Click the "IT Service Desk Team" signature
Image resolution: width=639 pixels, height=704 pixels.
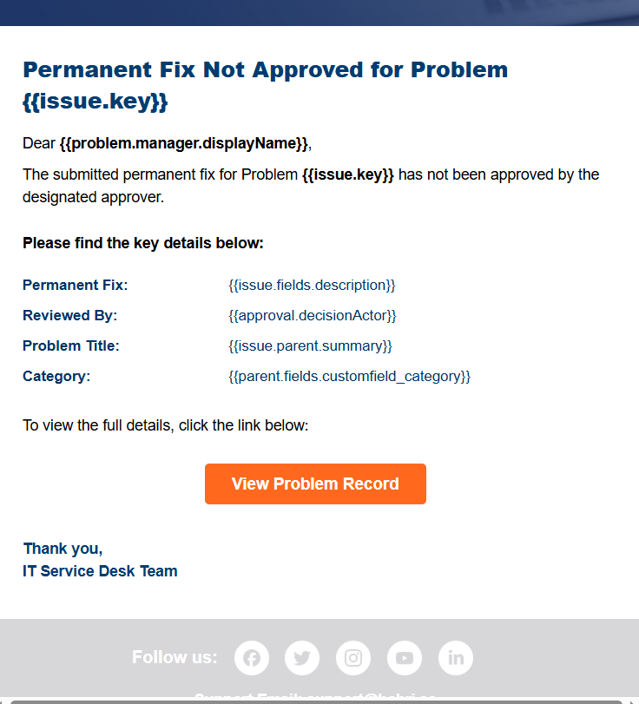[100, 571]
